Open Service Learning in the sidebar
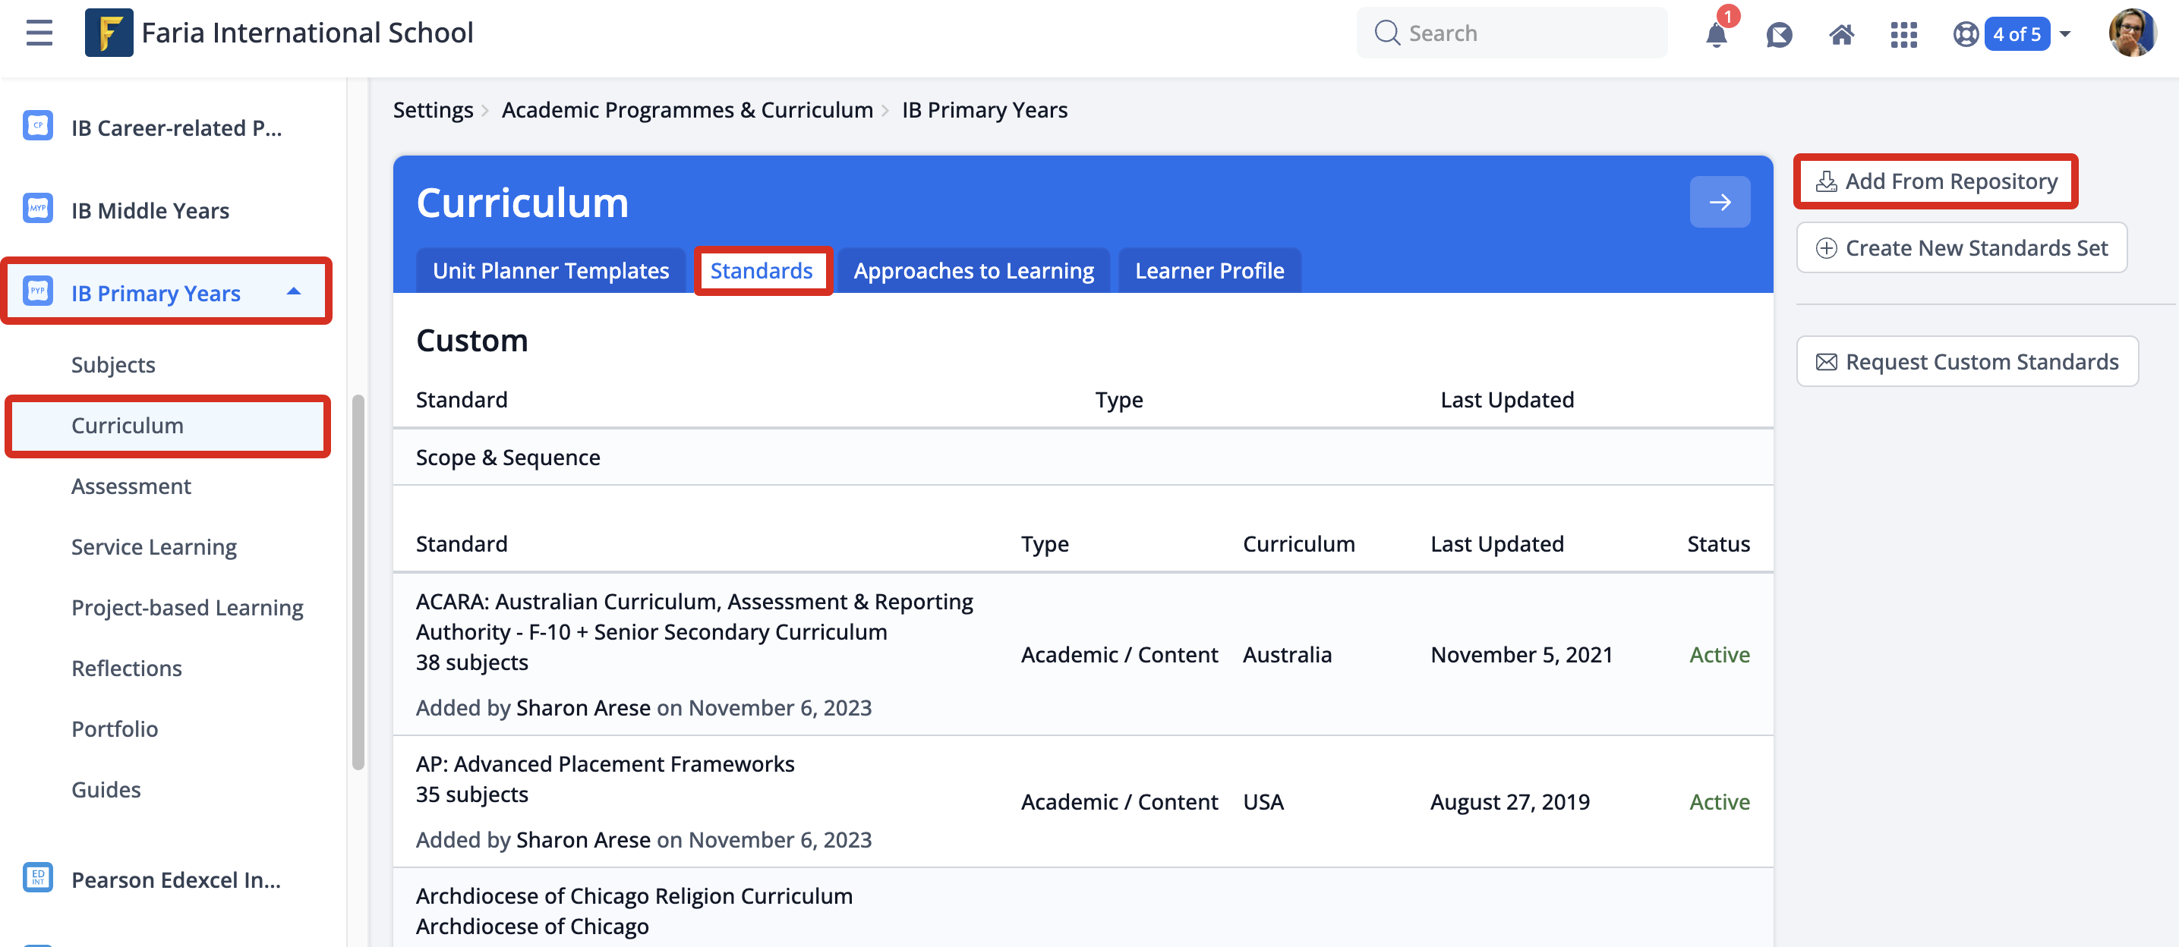This screenshot has width=2179, height=947. [154, 547]
